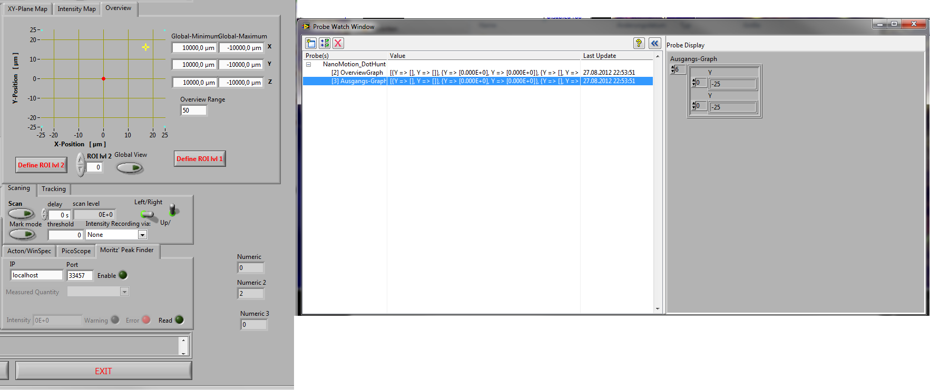The width and height of the screenshot is (930, 390).
Task: Click the Define ROI lvl 1 button
Action: pyautogui.click(x=200, y=159)
